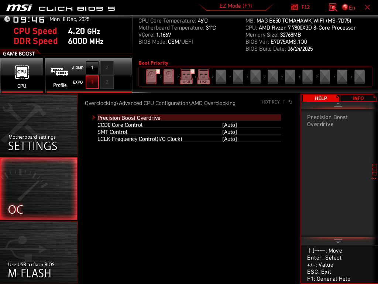
Task: Select second hard disk boot device icon
Action: coord(168,77)
